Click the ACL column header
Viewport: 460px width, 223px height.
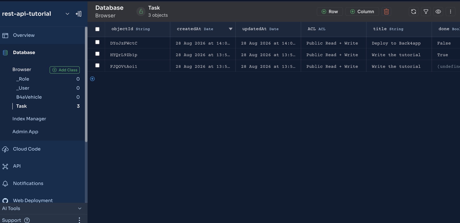click(x=333, y=29)
